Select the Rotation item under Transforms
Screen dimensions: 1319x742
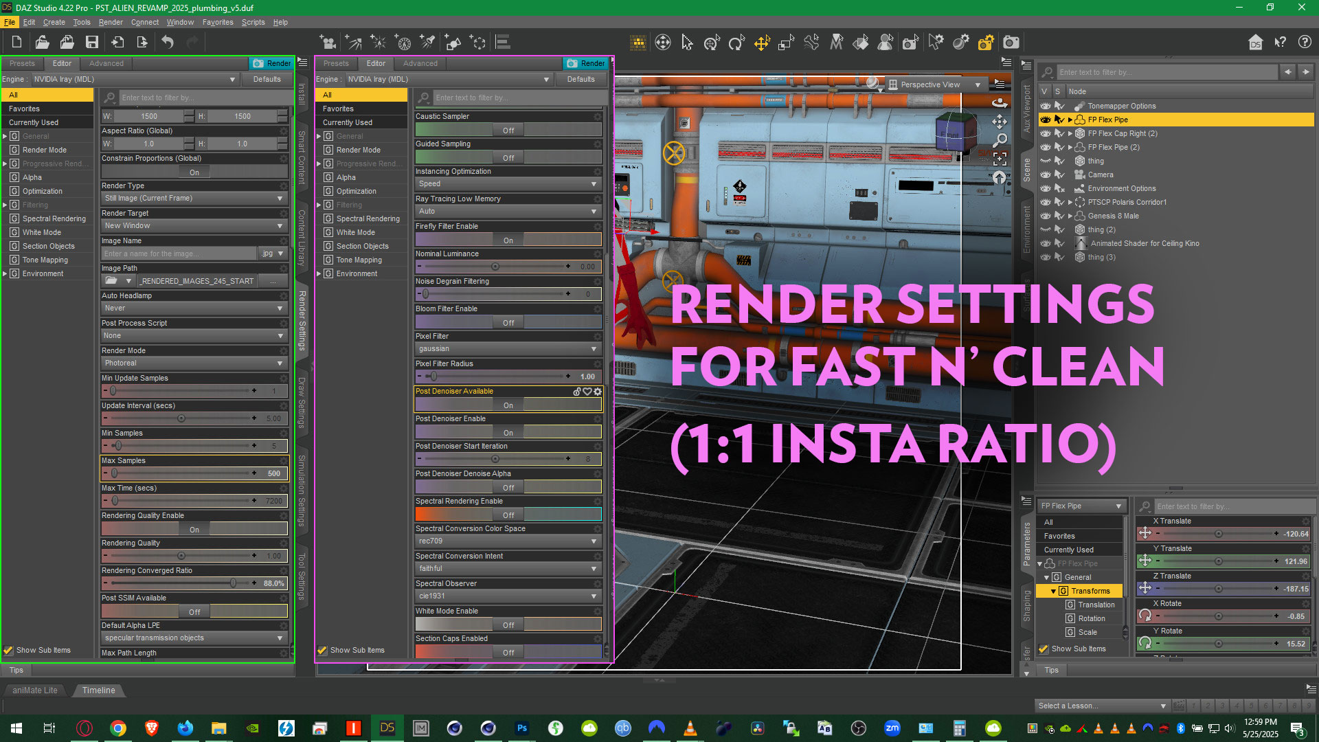click(1092, 618)
